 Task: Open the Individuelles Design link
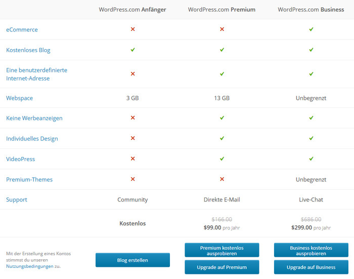[32, 139]
